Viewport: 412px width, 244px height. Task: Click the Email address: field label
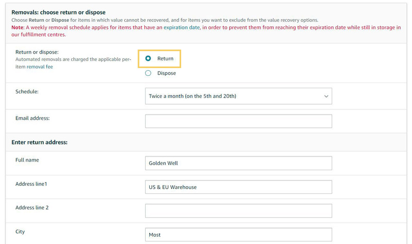click(32, 118)
